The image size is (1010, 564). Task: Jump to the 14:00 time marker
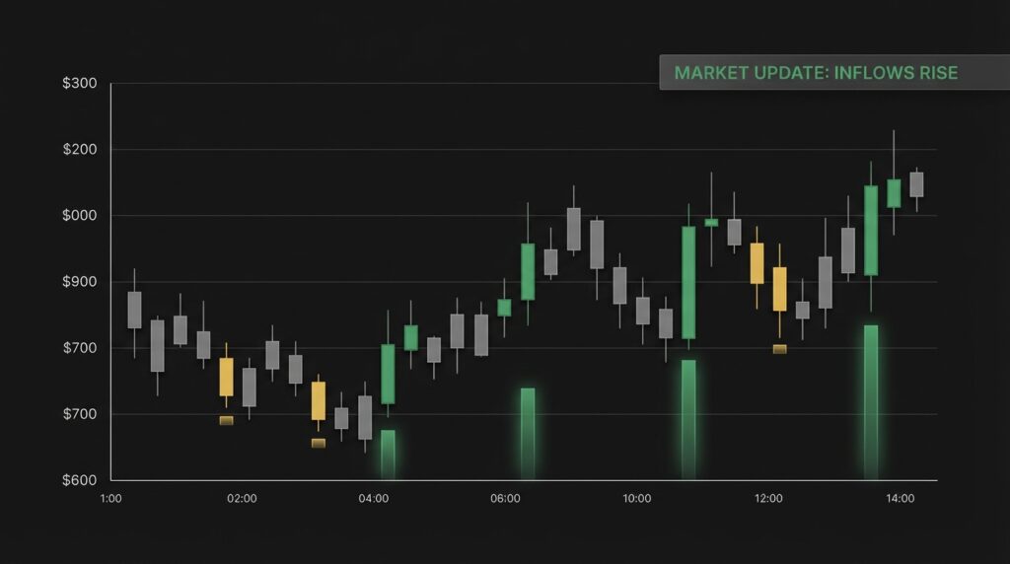click(x=900, y=499)
